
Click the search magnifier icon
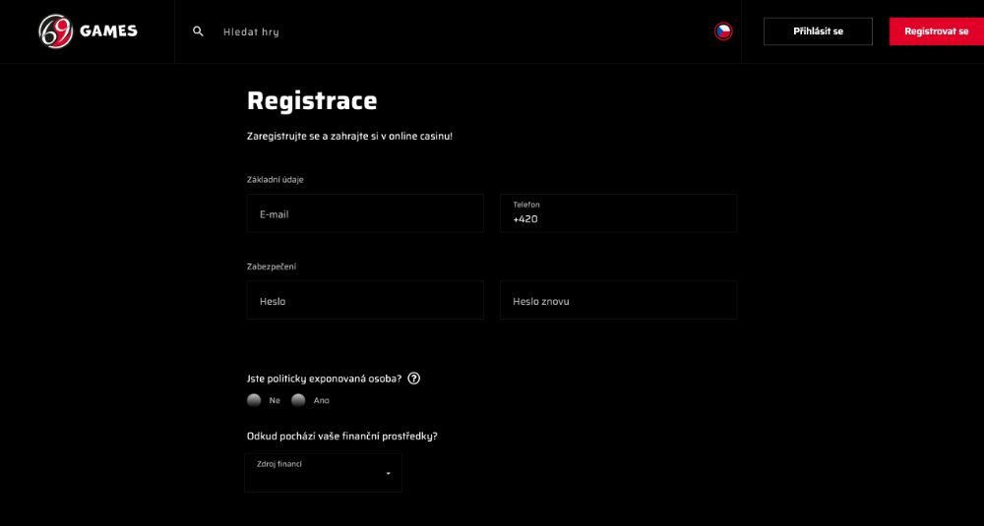198,31
